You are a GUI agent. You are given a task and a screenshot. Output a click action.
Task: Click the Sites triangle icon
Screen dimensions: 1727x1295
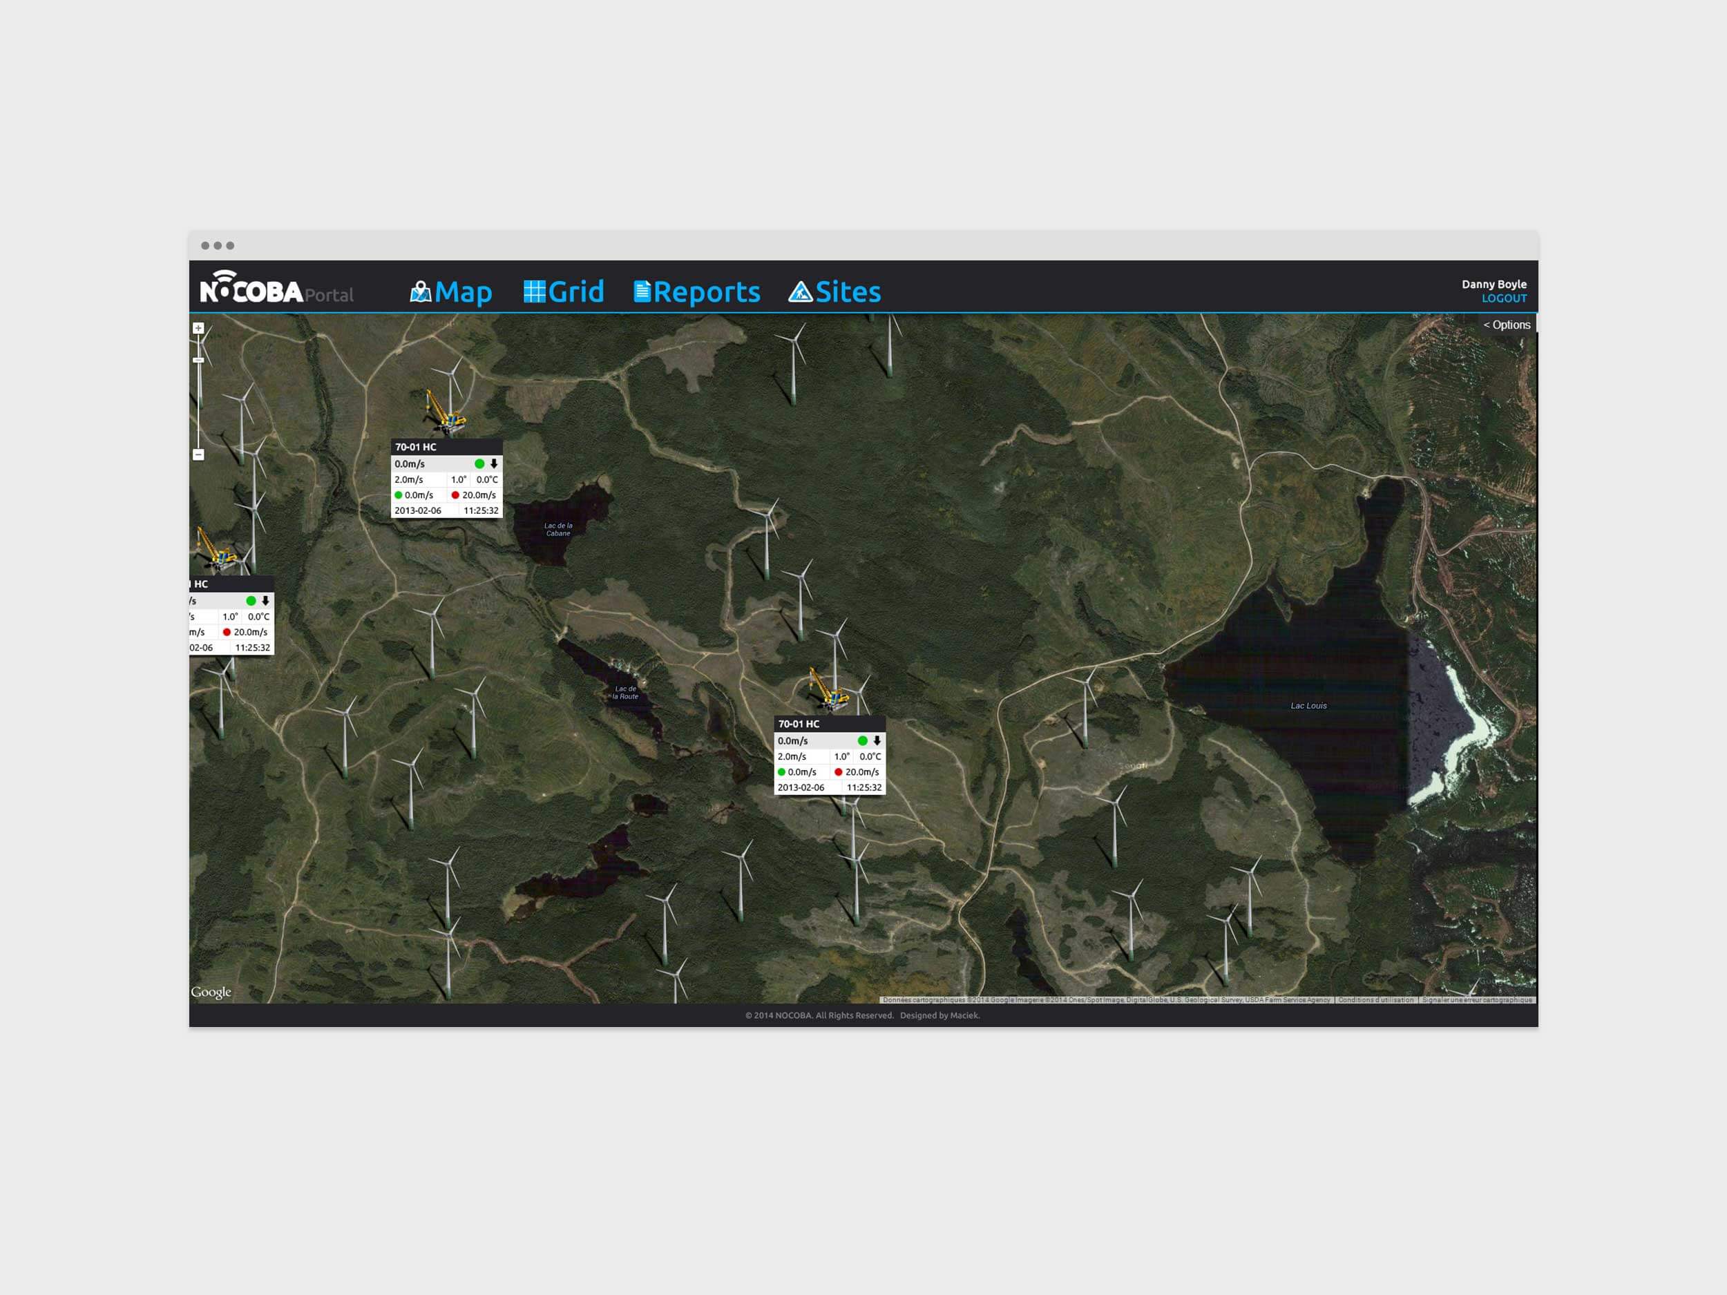(x=800, y=292)
